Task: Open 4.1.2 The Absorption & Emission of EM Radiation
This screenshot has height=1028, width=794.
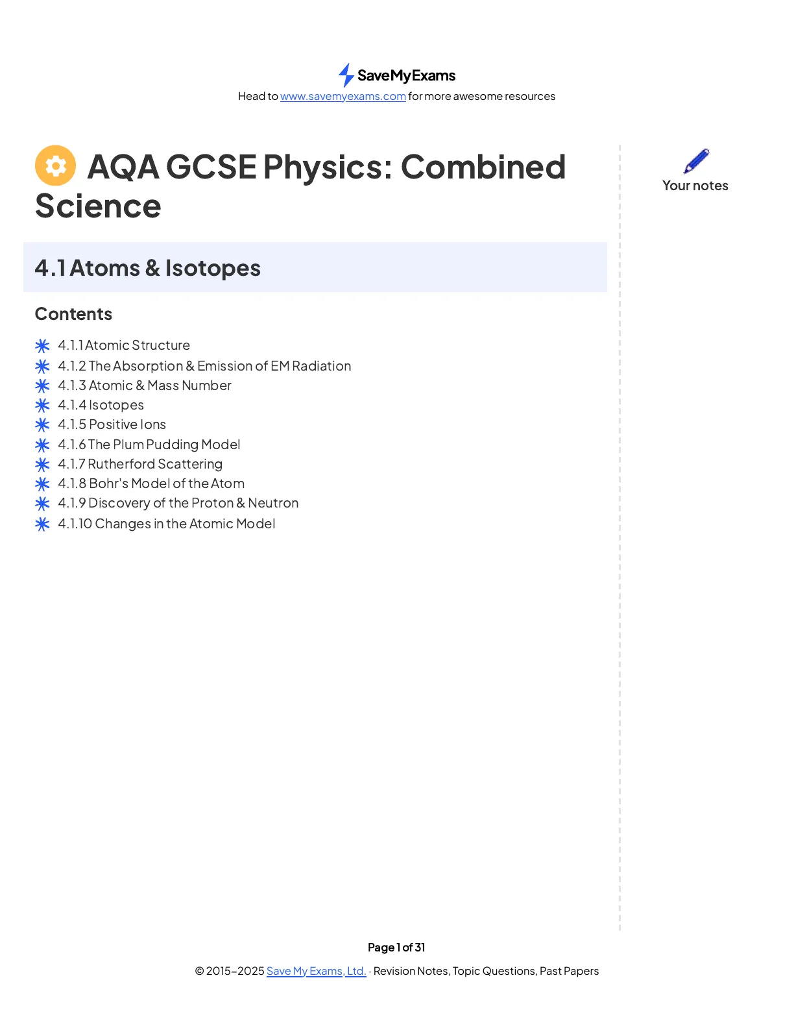Action: [204, 366]
